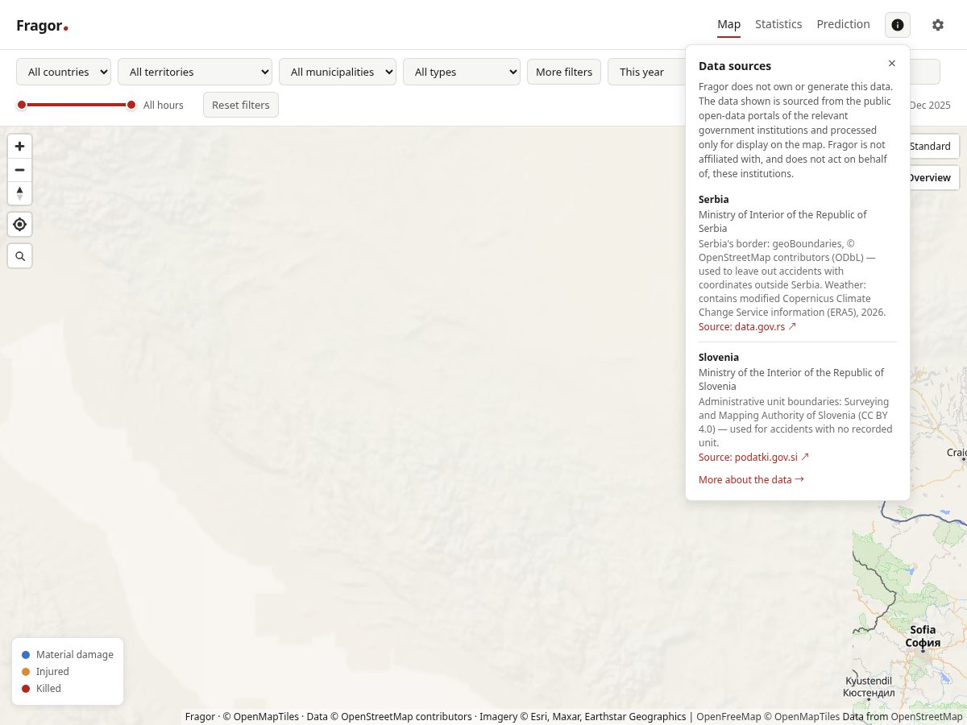Open the OpenStreetMap contributors attribution link

tap(400, 716)
